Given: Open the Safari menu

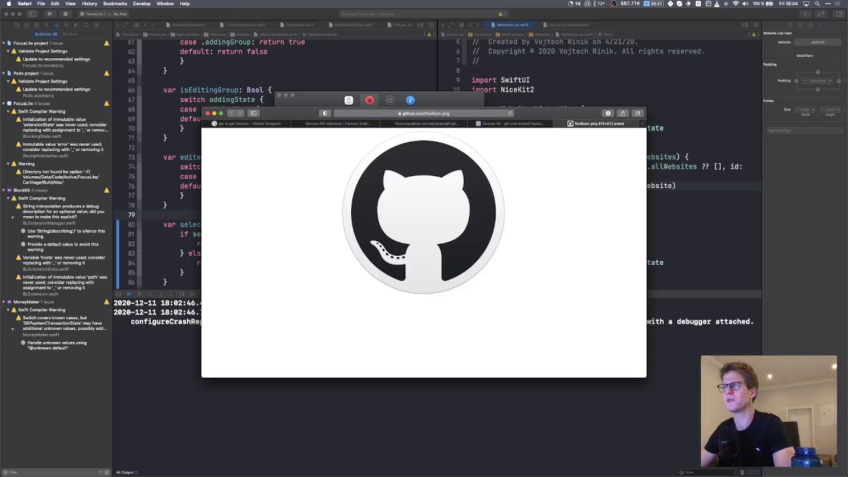Looking at the screenshot, I should click(25, 4).
